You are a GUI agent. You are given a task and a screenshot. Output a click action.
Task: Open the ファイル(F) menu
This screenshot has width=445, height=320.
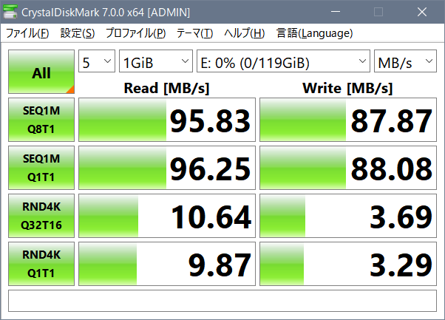pyautogui.click(x=27, y=33)
